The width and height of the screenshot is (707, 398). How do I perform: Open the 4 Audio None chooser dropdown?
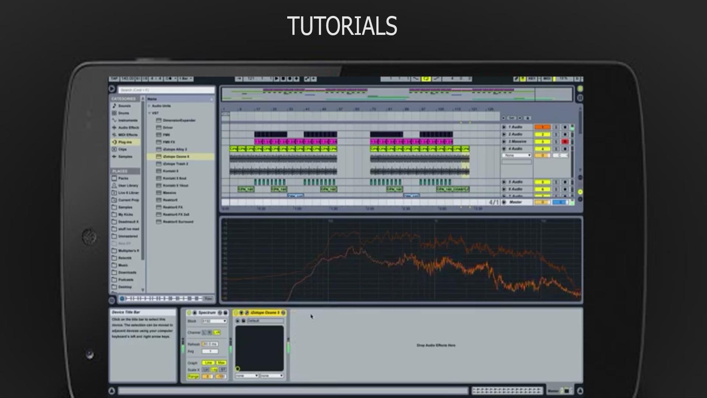tap(517, 156)
